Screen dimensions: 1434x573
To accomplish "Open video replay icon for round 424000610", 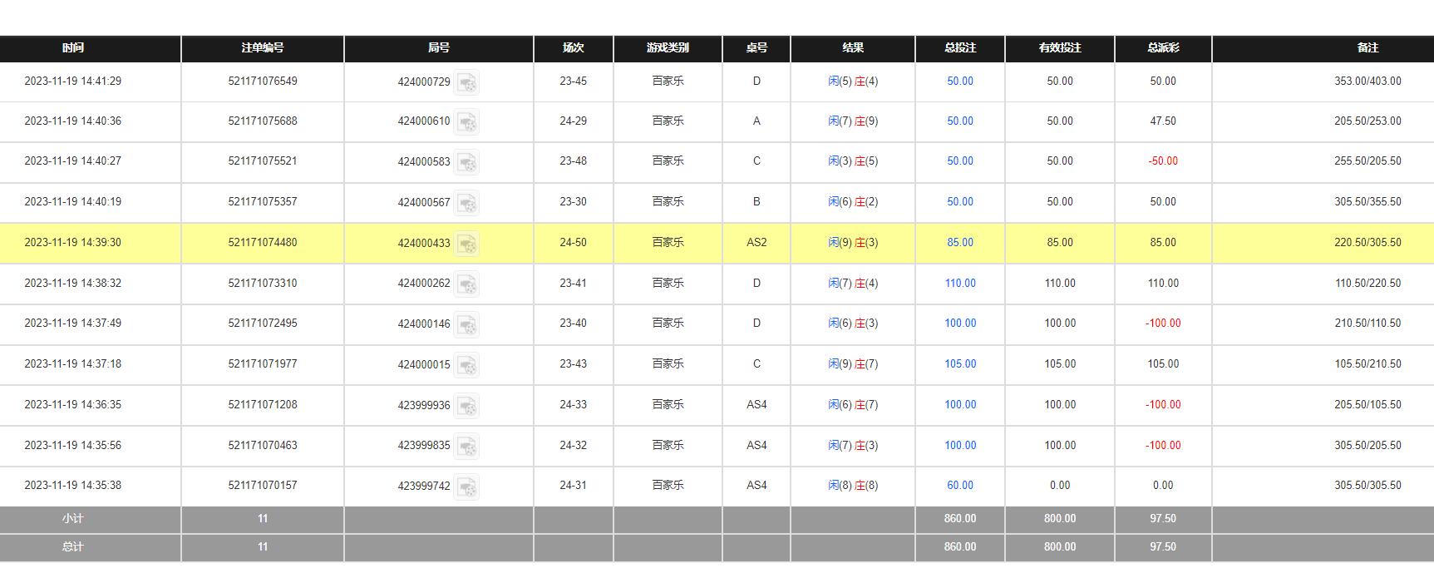I will (x=467, y=122).
